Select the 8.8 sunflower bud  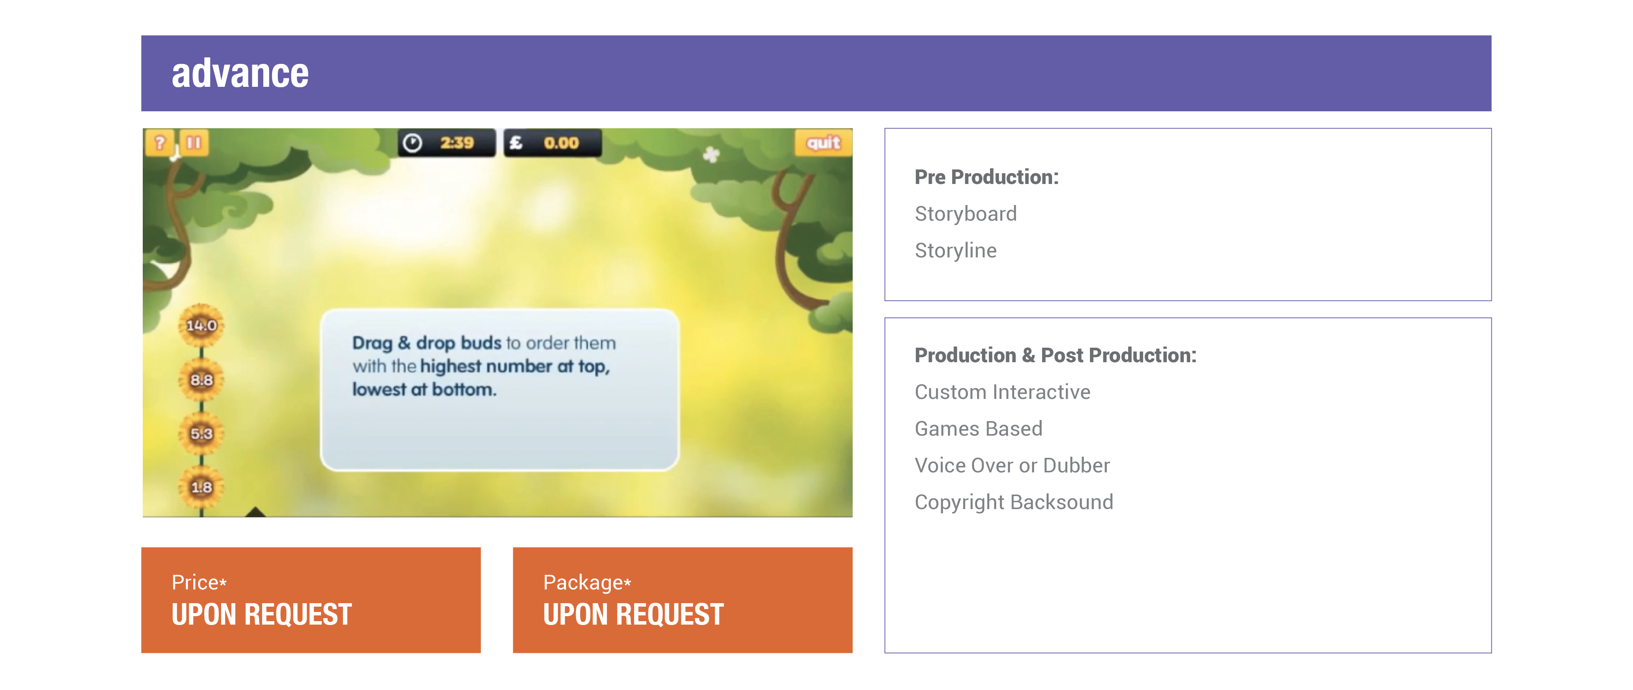point(202,380)
